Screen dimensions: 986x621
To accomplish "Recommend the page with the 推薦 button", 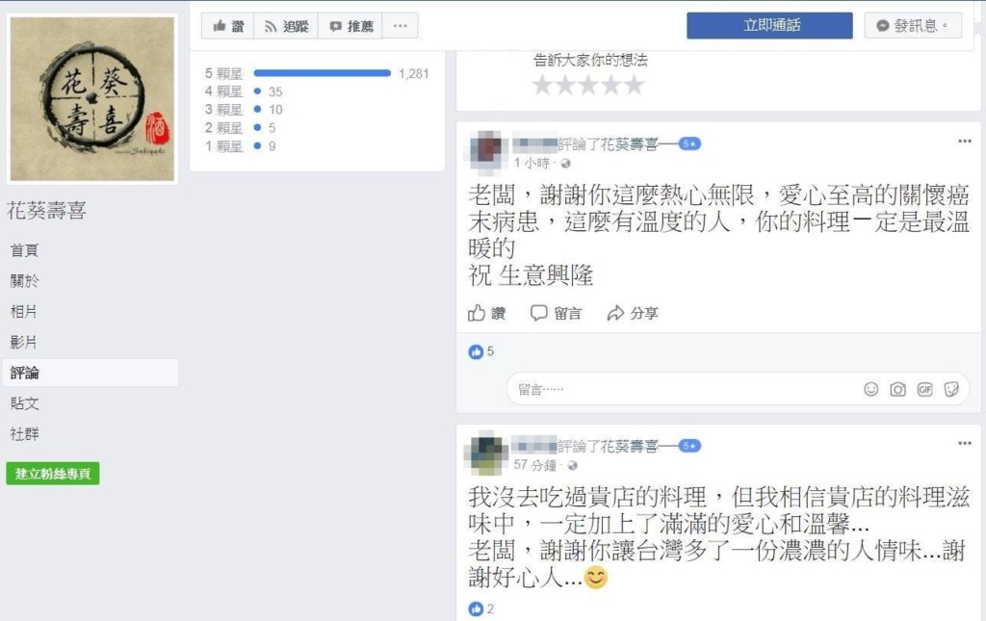I will [x=350, y=26].
